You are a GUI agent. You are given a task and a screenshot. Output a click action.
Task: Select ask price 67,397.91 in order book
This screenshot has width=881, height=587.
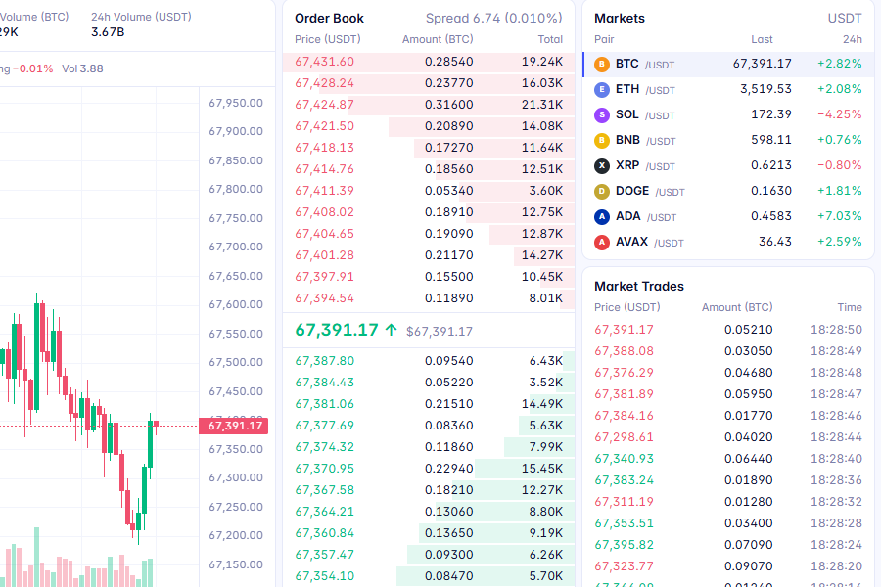pyautogui.click(x=324, y=276)
